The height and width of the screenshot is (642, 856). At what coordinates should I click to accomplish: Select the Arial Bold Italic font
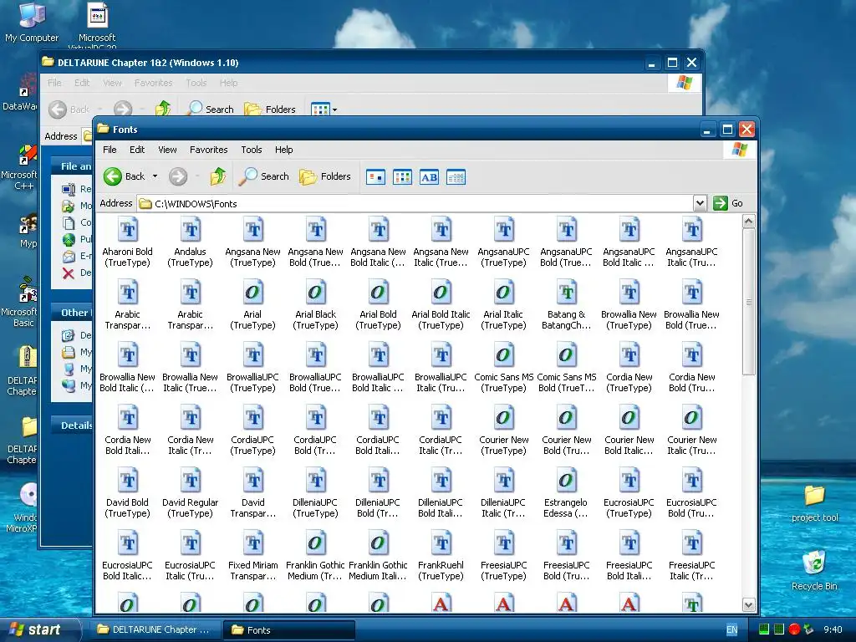click(x=441, y=304)
